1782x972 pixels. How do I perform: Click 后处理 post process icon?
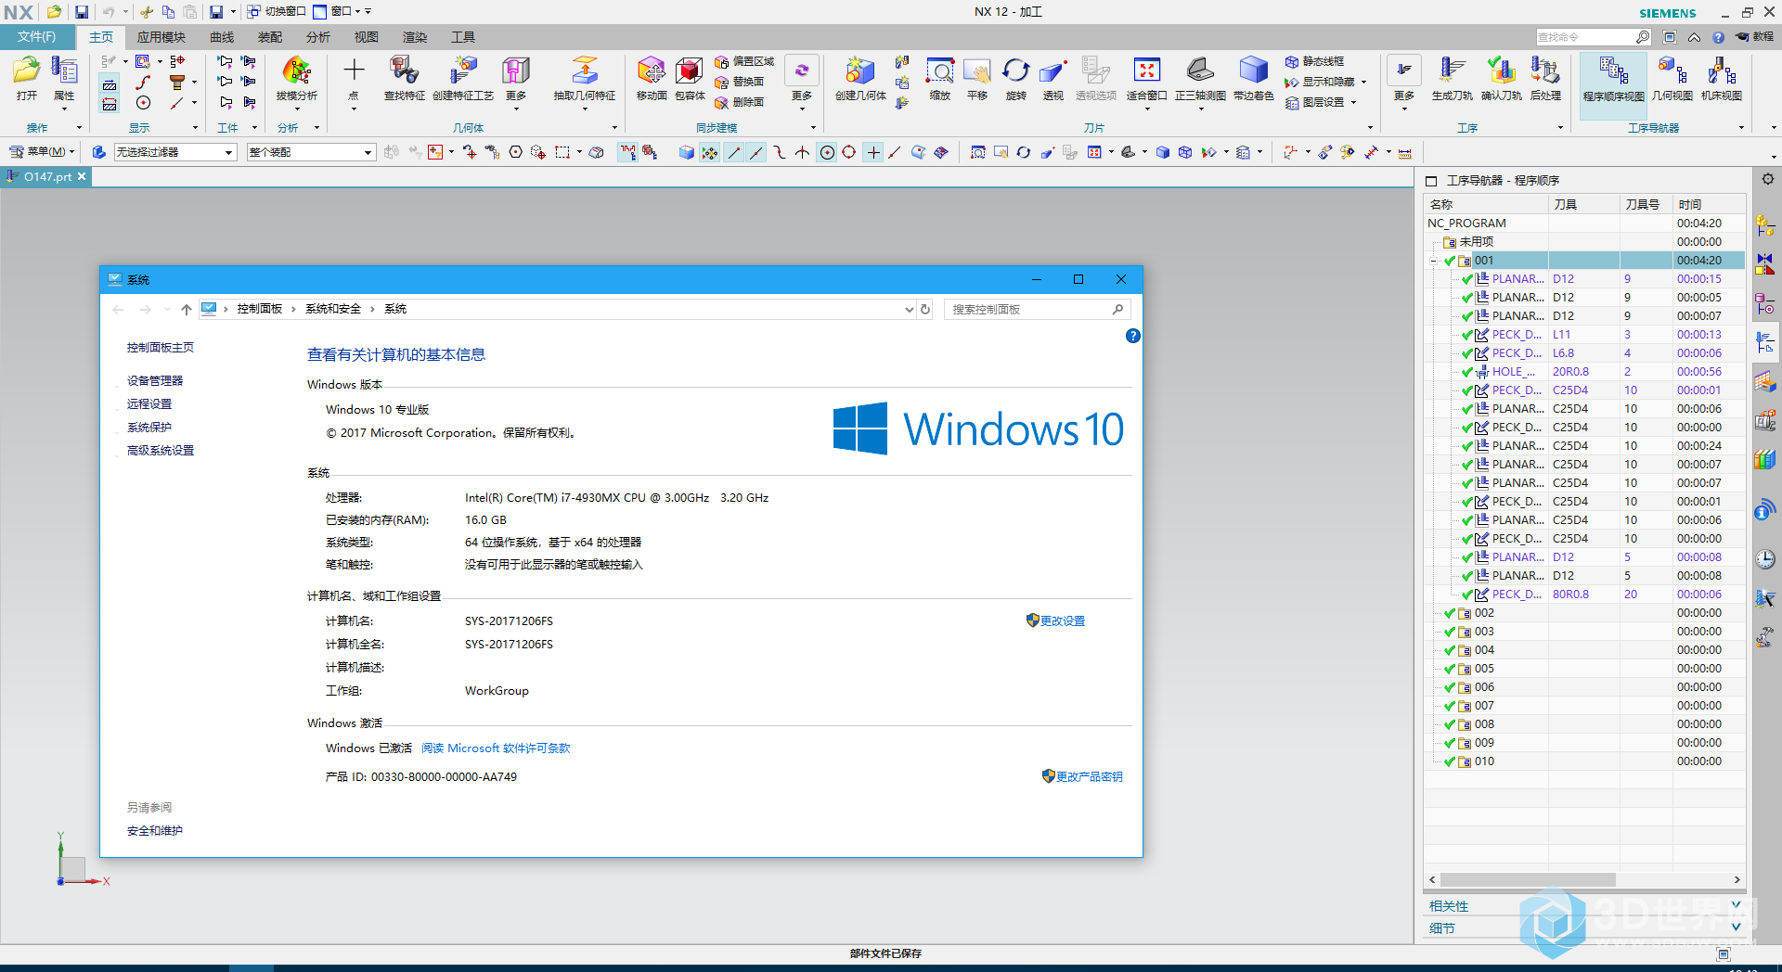(1545, 78)
